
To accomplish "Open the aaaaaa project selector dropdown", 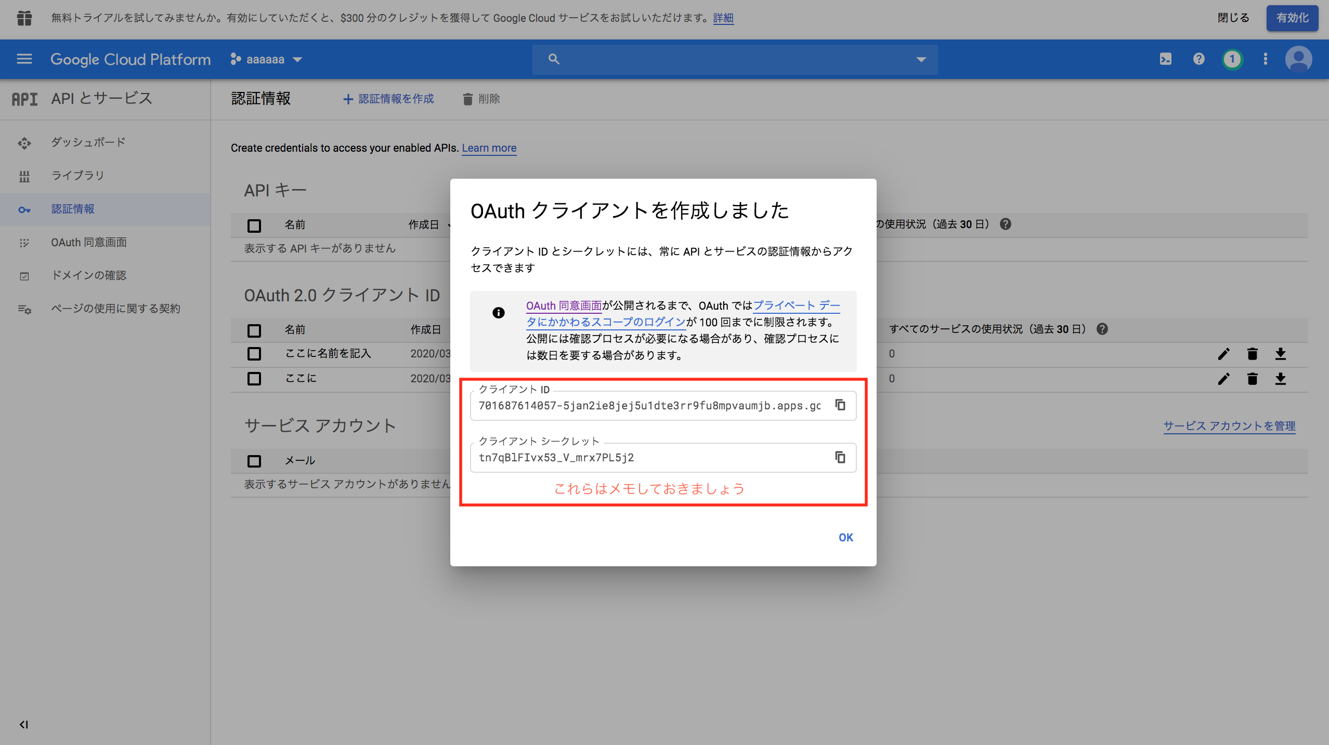I will pos(267,59).
